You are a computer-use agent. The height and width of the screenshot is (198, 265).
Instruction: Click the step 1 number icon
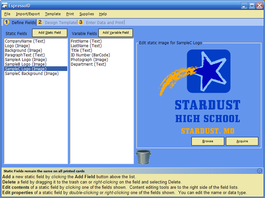coord(6,22)
